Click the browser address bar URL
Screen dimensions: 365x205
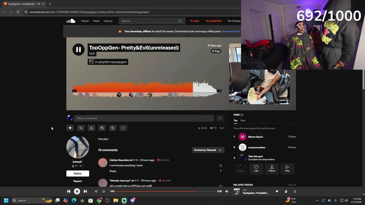point(89,12)
